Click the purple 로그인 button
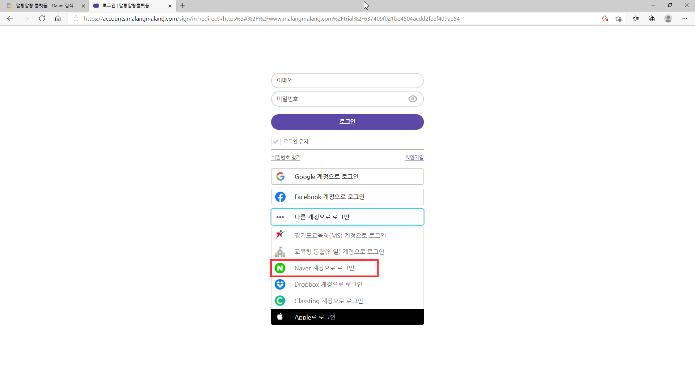This screenshot has height=376, width=695. pyautogui.click(x=347, y=122)
